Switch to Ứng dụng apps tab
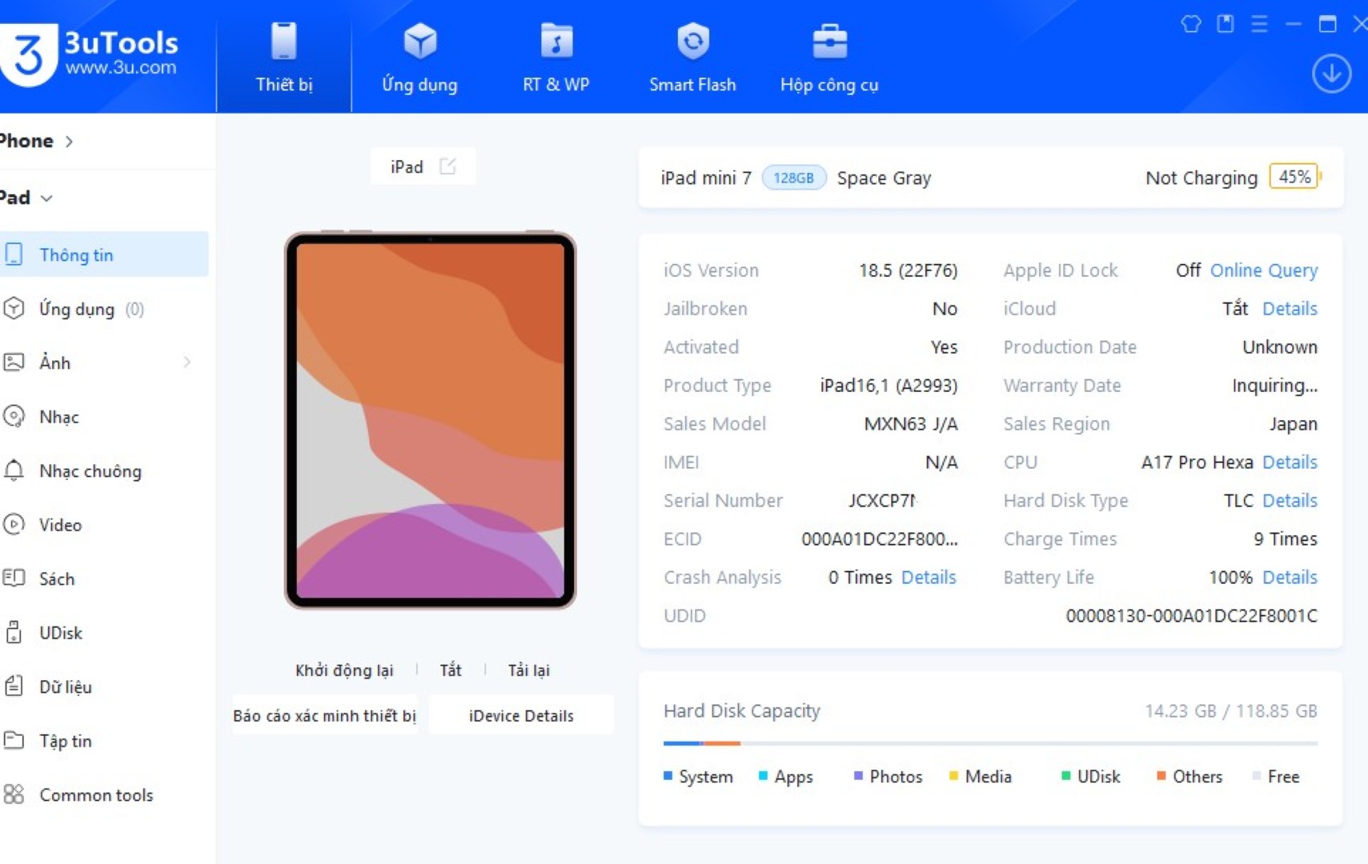Image resolution: width=1368 pixels, height=864 pixels. tap(419, 58)
